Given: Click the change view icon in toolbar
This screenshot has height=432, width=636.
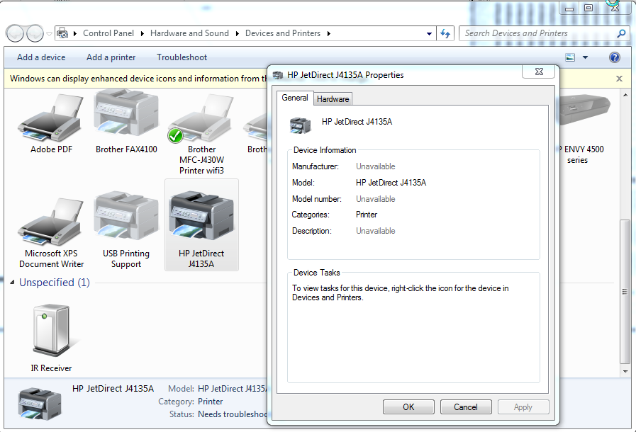Looking at the screenshot, I should (570, 57).
